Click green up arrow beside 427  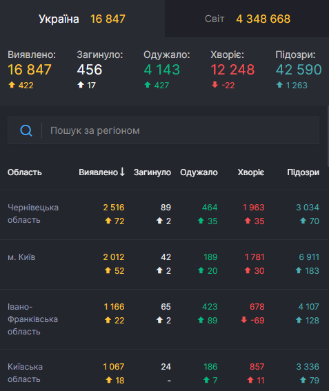click(x=148, y=85)
